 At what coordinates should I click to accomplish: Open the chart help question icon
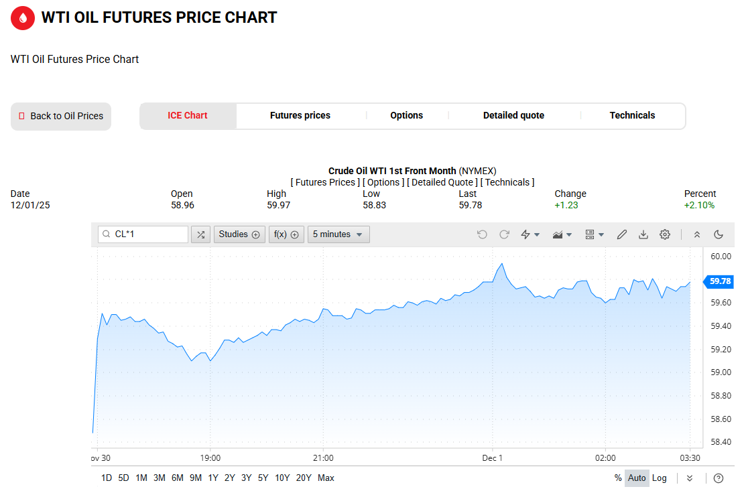pyautogui.click(x=719, y=478)
